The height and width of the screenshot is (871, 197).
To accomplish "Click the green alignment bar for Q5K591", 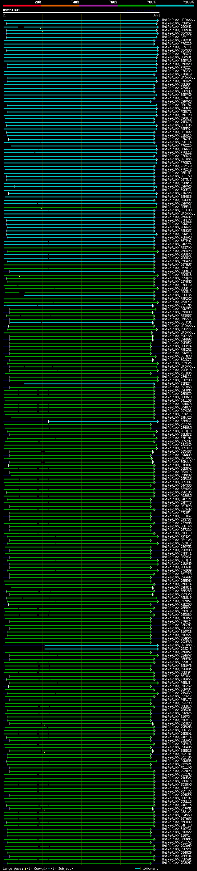I will [x=79, y=859].
